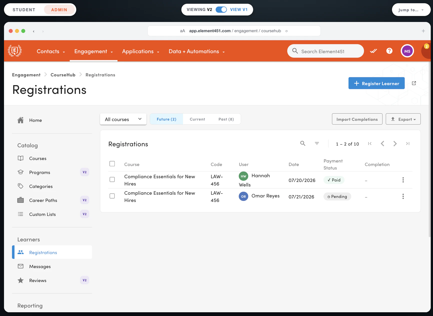Open Custom Lists in the sidebar

tap(52, 214)
